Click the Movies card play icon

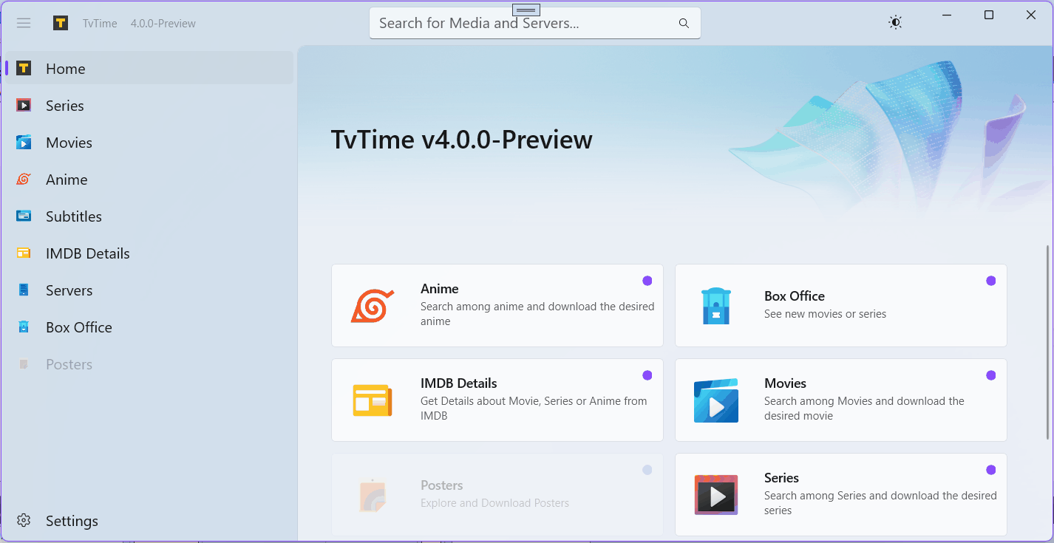click(x=715, y=400)
